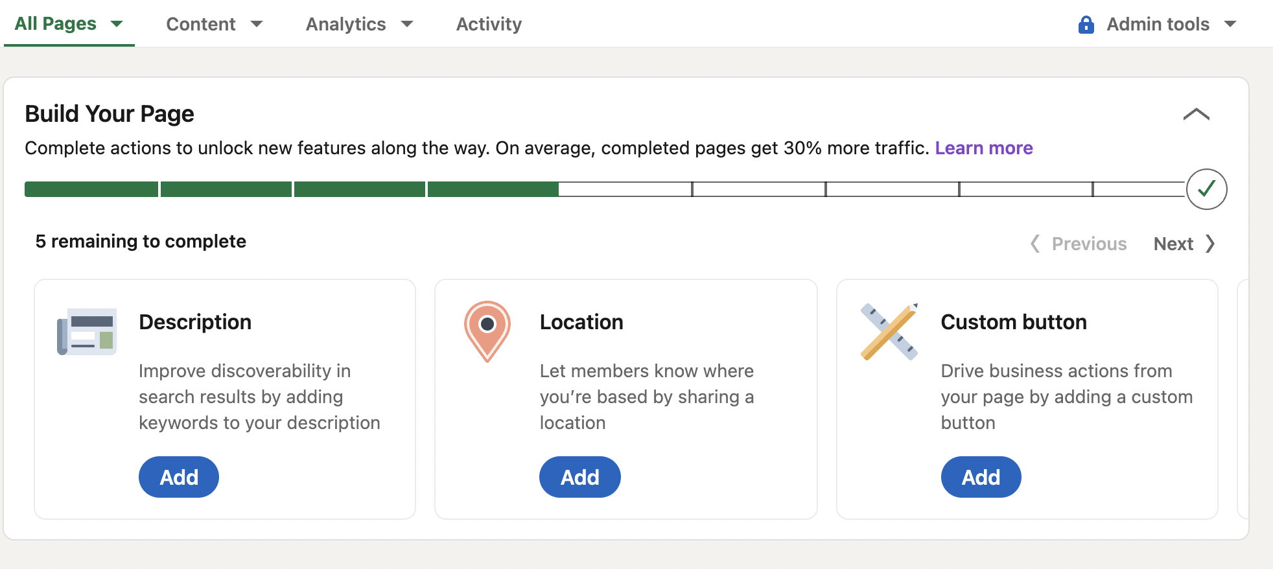Expand the Admin tools dropdown arrow

(x=1230, y=24)
